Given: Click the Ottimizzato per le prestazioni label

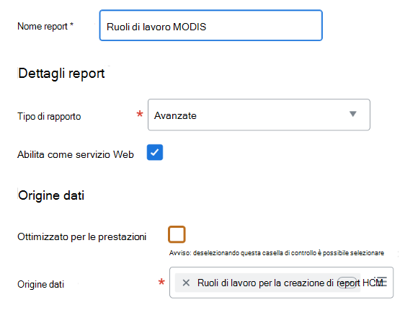Looking at the screenshot, I should pyautogui.click(x=82, y=236).
